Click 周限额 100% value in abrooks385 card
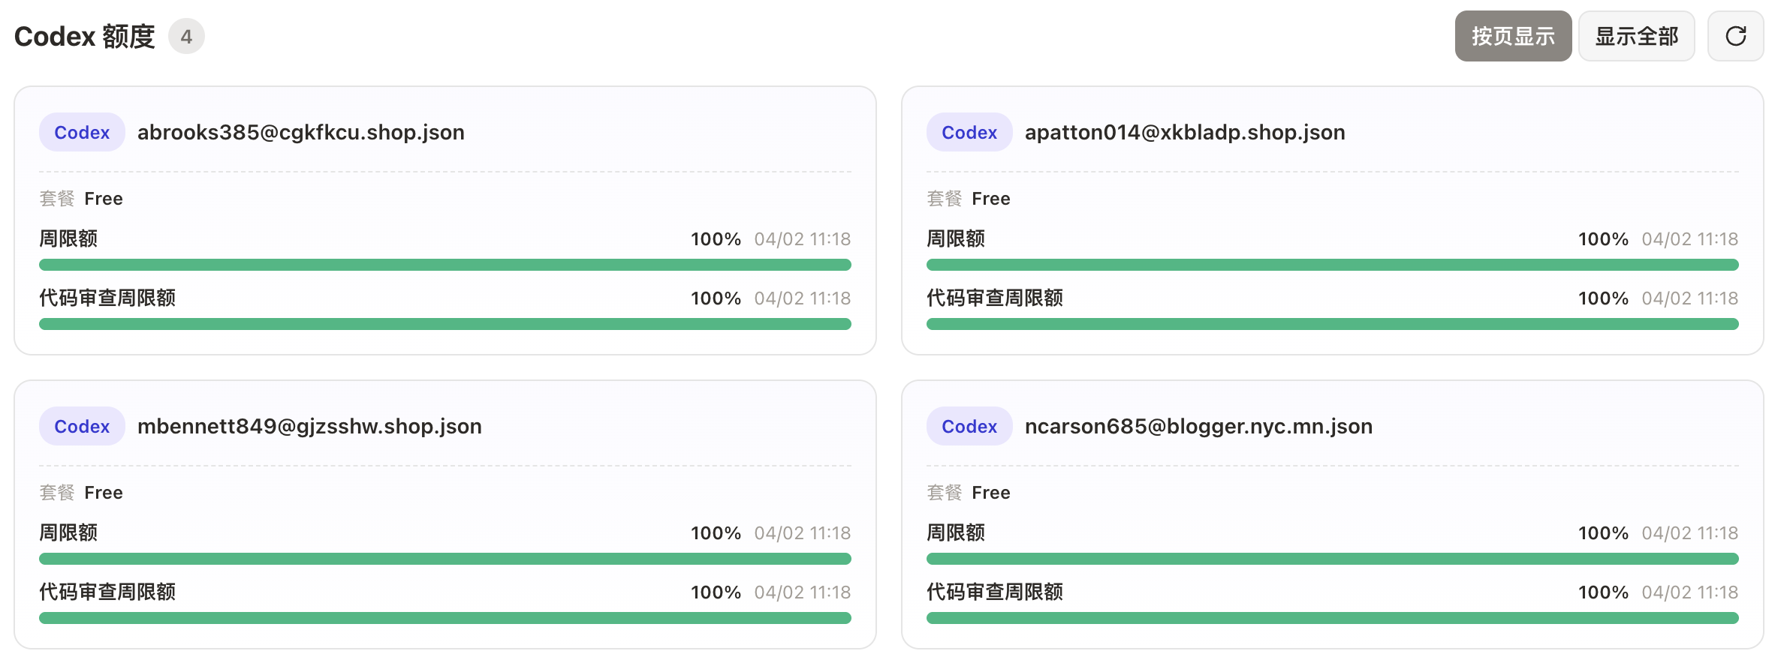1778x663 pixels. click(x=716, y=239)
